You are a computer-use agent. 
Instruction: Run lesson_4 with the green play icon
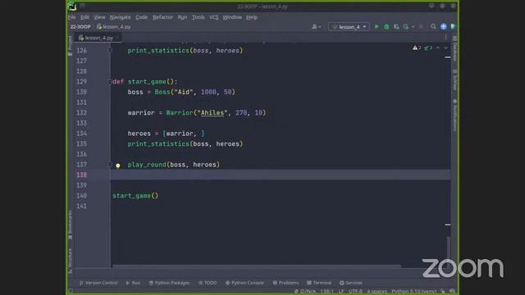(x=377, y=26)
